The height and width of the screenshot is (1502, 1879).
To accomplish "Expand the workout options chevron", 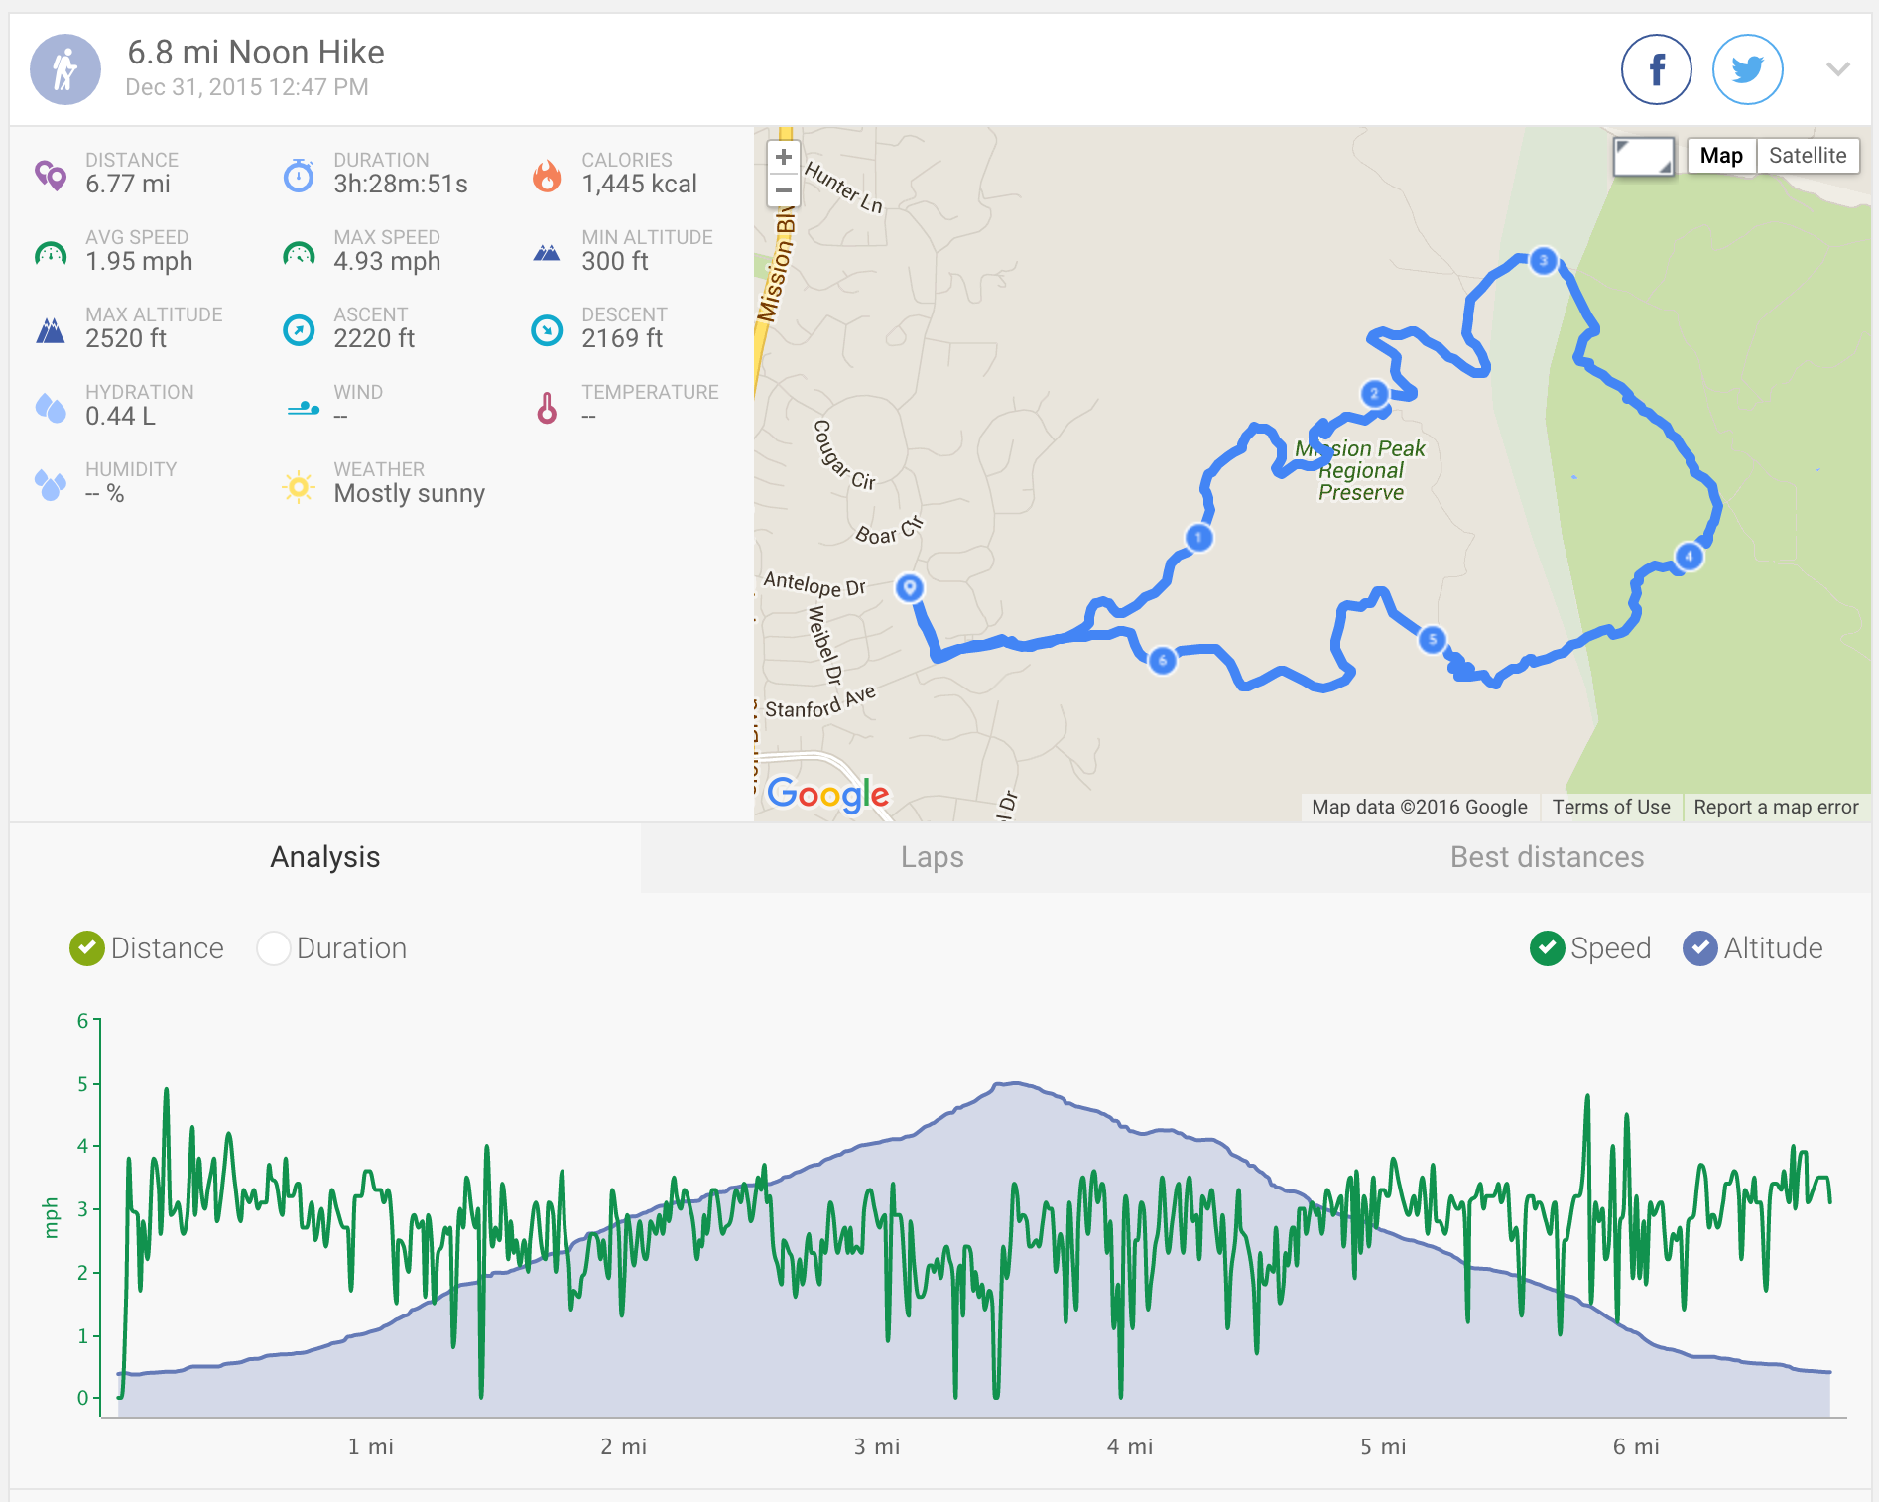I will coord(1837,69).
